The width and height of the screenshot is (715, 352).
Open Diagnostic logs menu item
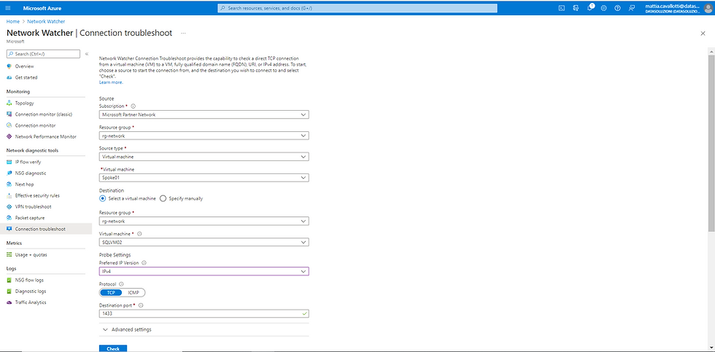tap(31, 291)
